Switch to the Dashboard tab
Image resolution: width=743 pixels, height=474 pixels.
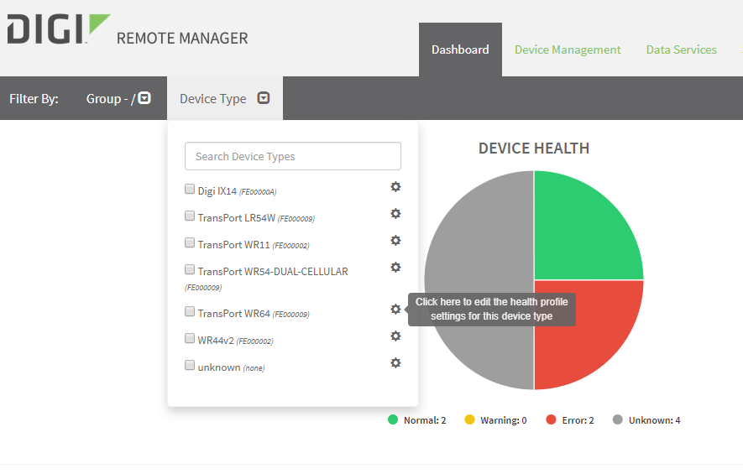460,49
